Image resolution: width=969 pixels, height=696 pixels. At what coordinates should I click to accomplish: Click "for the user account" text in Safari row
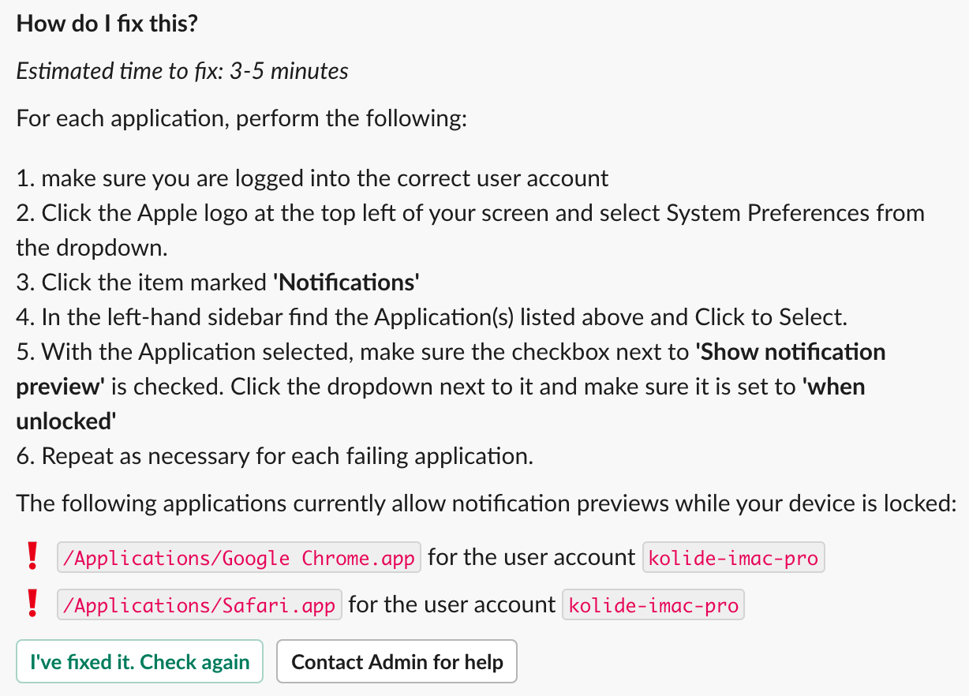point(452,605)
